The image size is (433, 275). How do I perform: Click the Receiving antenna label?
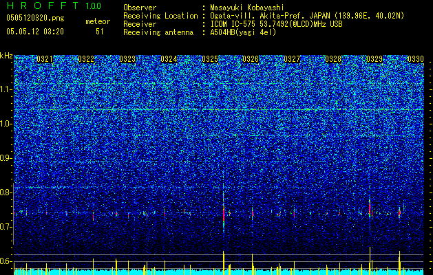click(x=158, y=32)
